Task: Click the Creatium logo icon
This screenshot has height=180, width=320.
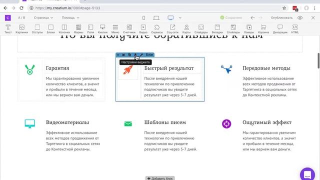Action: [x=8, y=18]
